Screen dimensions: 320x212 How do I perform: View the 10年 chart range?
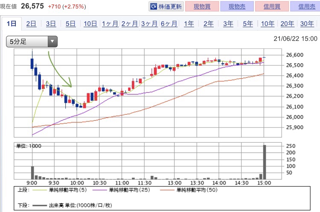(268, 24)
